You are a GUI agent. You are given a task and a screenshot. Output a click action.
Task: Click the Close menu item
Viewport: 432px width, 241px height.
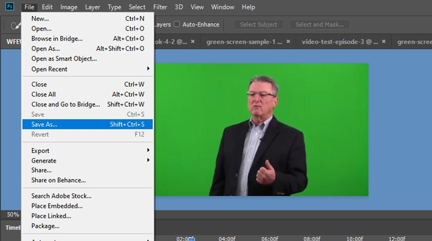coord(87,84)
